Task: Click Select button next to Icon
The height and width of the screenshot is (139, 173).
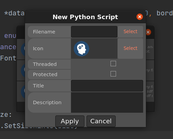Action: tap(130, 48)
